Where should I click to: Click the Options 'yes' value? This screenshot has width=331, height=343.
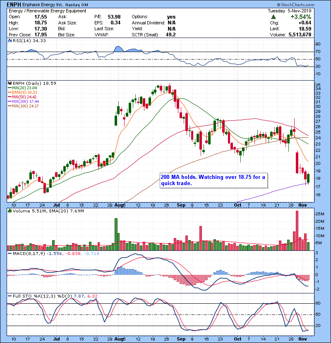click(x=171, y=17)
